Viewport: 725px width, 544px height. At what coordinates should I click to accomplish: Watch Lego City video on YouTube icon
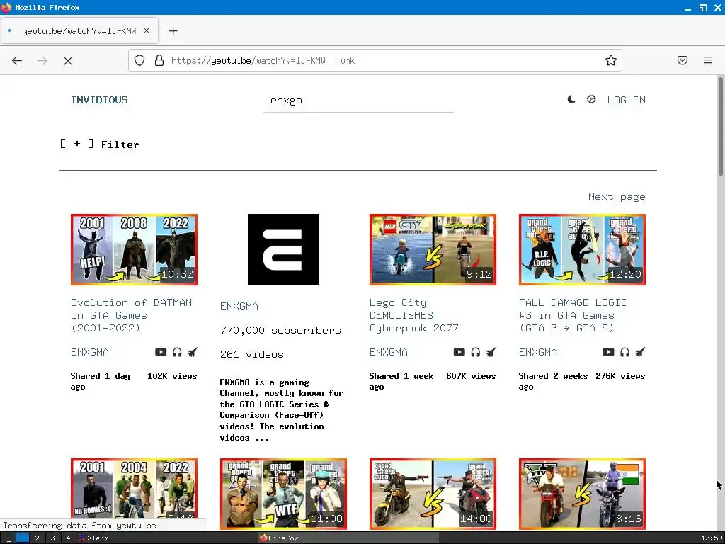click(459, 352)
